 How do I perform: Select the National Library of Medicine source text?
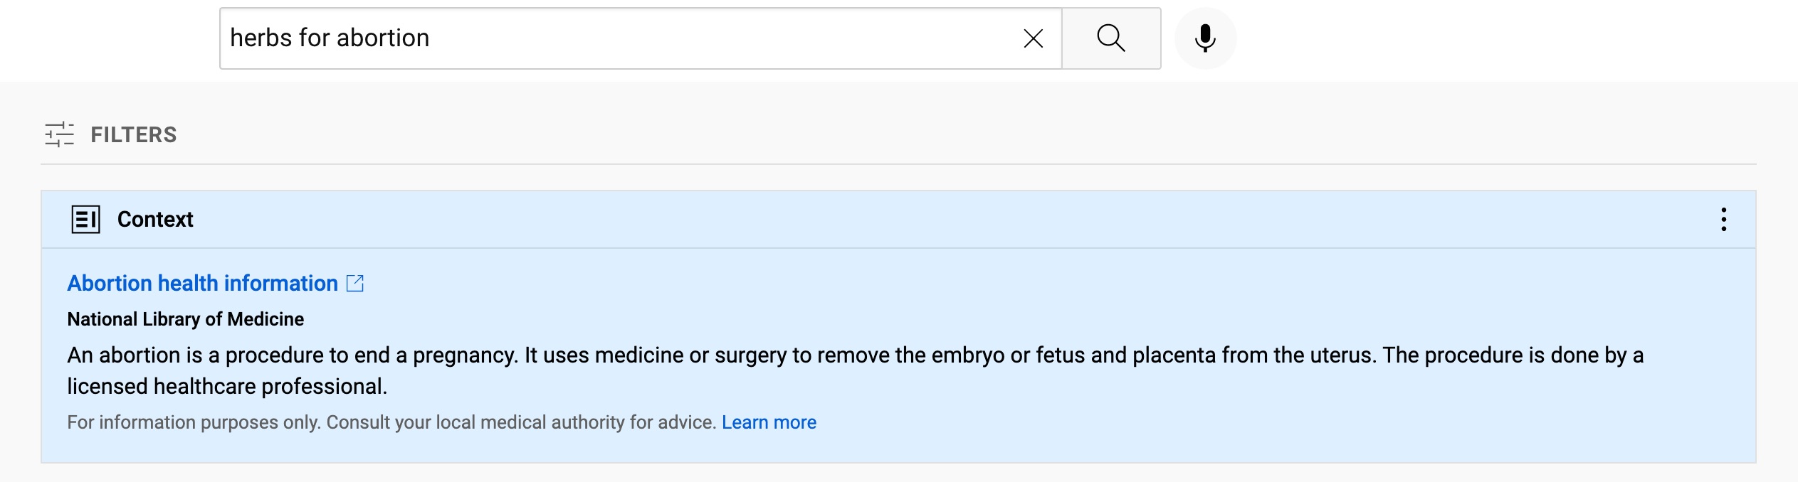[185, 319]
